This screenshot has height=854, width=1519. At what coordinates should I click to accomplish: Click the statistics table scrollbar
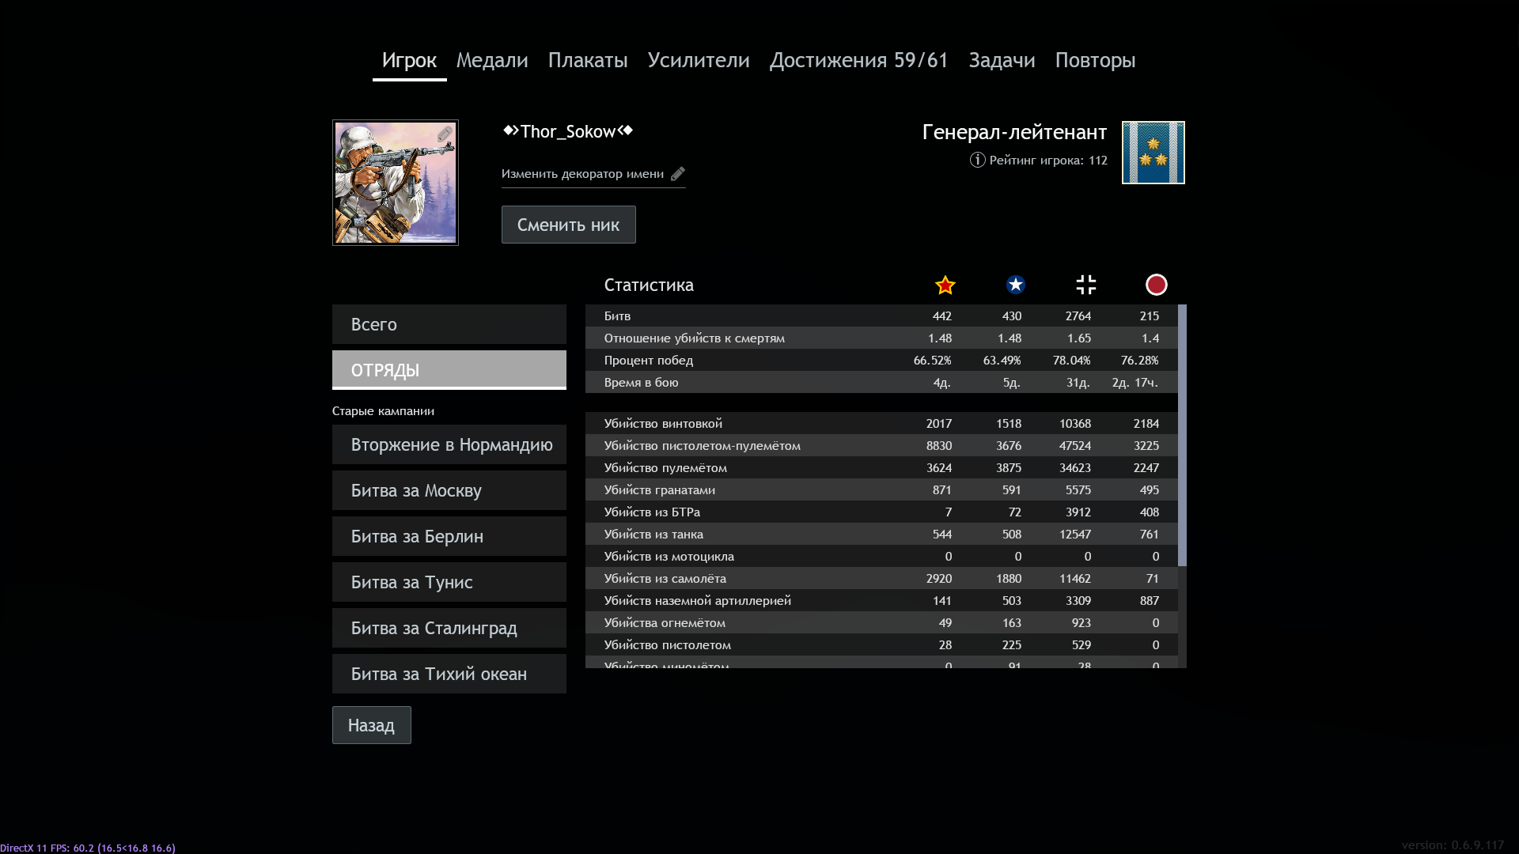(1182, 435)
